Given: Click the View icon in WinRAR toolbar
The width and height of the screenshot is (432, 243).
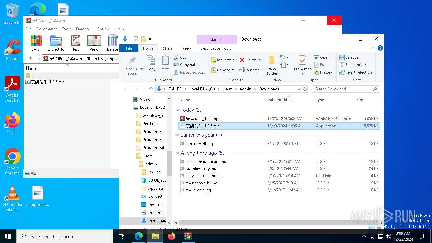Looking at the screenshot, I should tap(94, 43).
